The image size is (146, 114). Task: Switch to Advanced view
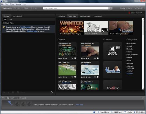pyautogui.click(x=139, y=8)
